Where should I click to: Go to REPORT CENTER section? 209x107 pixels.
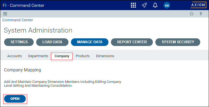coord(132,42)
